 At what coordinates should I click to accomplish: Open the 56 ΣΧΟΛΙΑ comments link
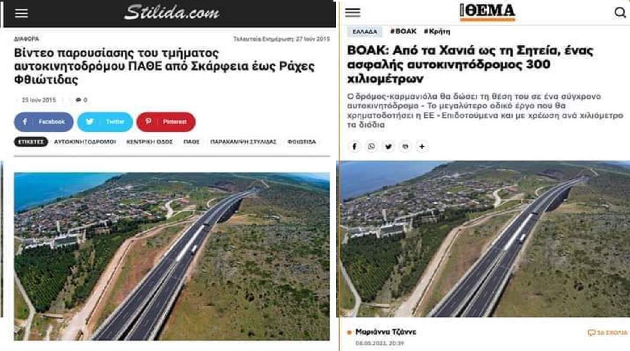point(607,333)
